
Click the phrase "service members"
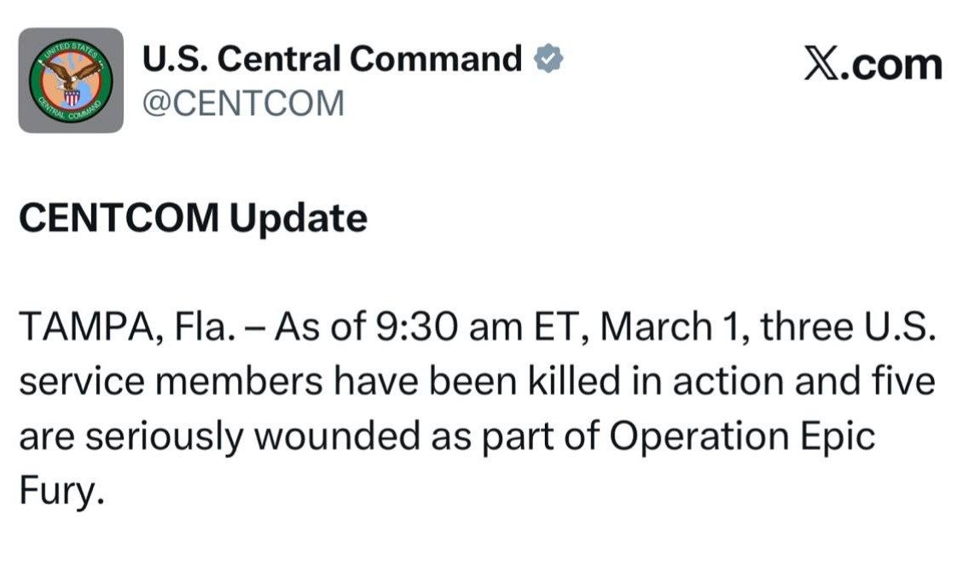[x=171, y=383]
